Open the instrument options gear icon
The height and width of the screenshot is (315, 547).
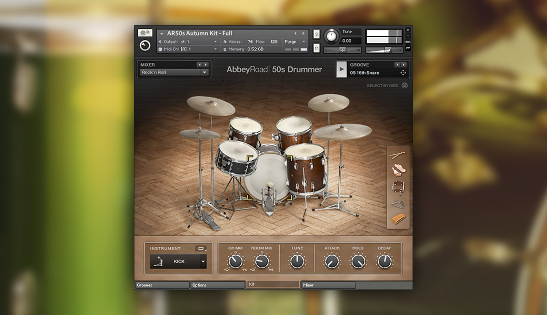(x=145, y=33)
